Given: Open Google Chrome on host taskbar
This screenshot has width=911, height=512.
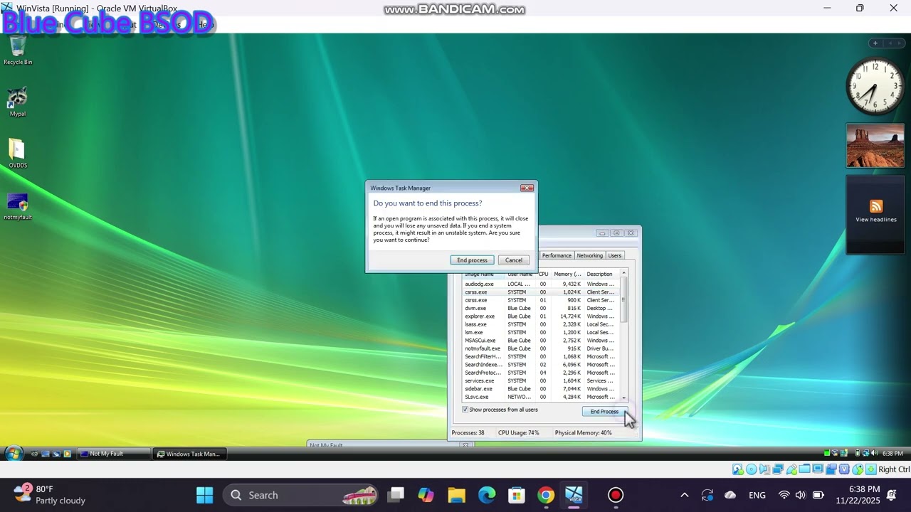Looking at the screenshot, I should click(x=546, y=495).
